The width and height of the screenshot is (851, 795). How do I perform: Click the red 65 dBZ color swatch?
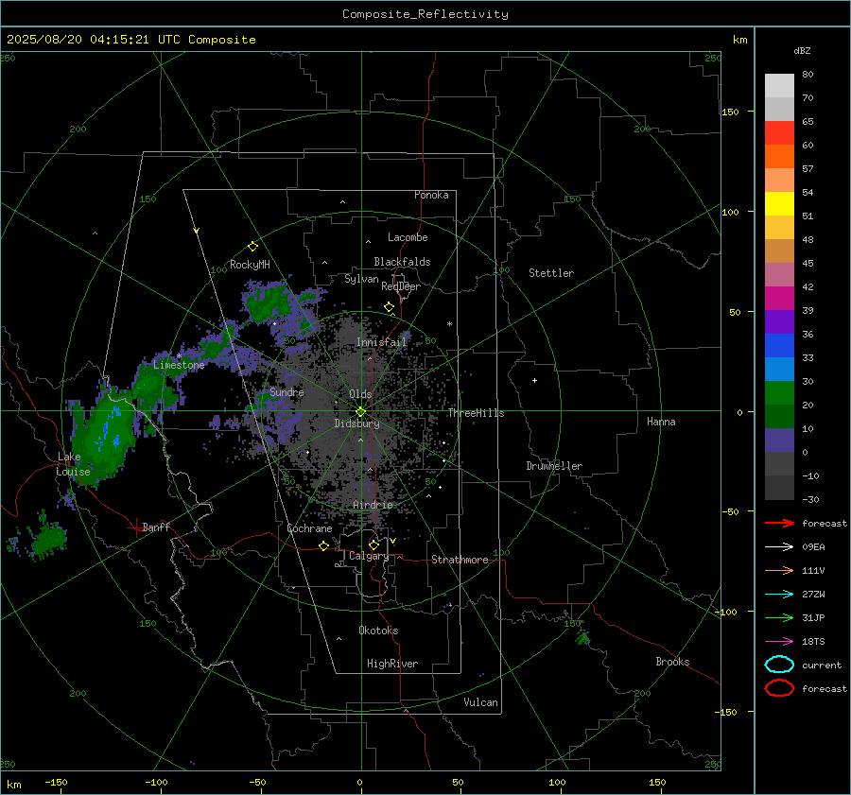click(x=779, y=133)
